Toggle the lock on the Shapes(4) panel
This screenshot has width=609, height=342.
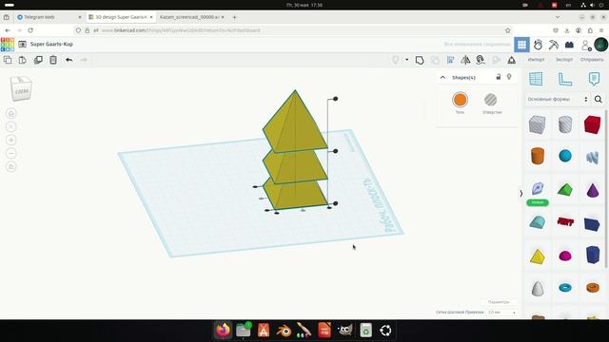[499, 77]
